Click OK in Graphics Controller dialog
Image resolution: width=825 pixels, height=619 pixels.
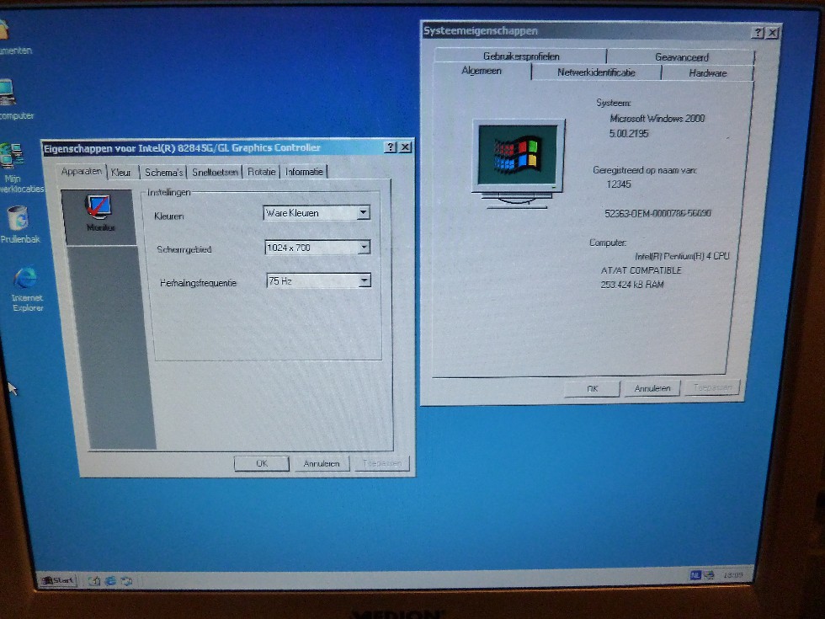[x=262, y=463]
